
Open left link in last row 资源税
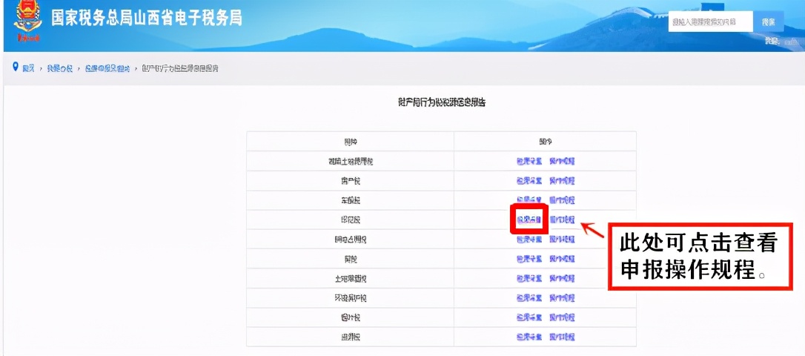(x=529, y=337)
